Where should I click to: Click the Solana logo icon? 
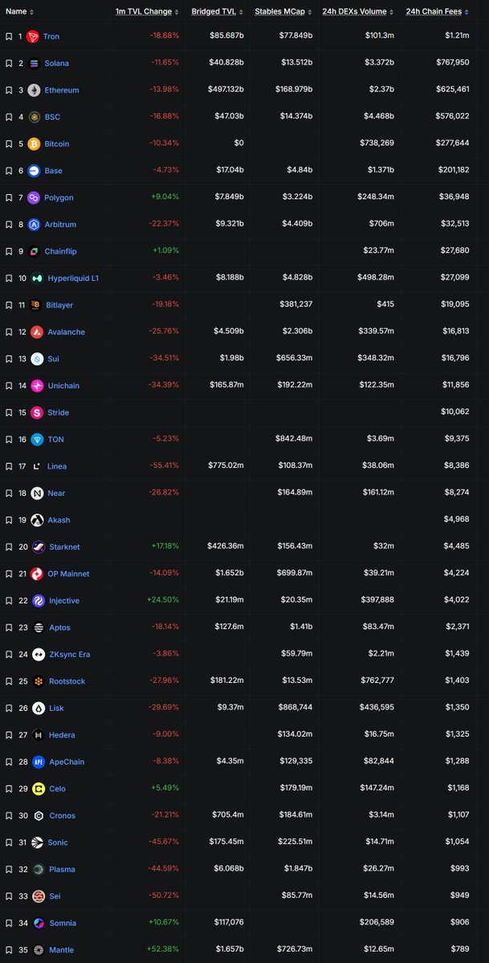33,63
